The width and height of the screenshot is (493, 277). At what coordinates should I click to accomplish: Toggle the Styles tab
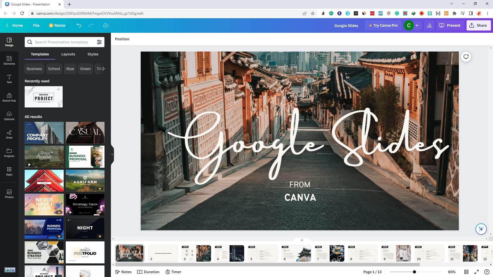click(93, 54)
